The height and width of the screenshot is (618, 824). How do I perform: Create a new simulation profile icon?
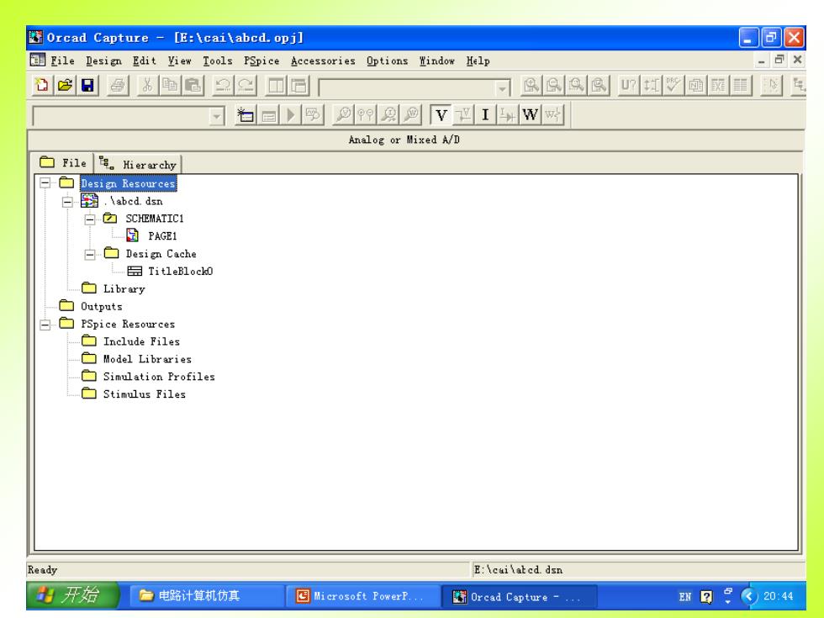(x=246, y=114)
